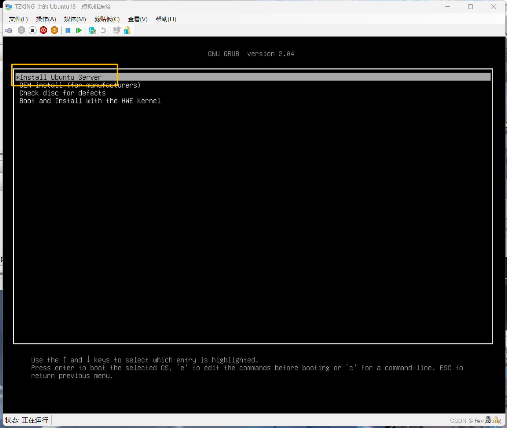
Task: Click the mouse indicator in the status bar
Action: 488,420
